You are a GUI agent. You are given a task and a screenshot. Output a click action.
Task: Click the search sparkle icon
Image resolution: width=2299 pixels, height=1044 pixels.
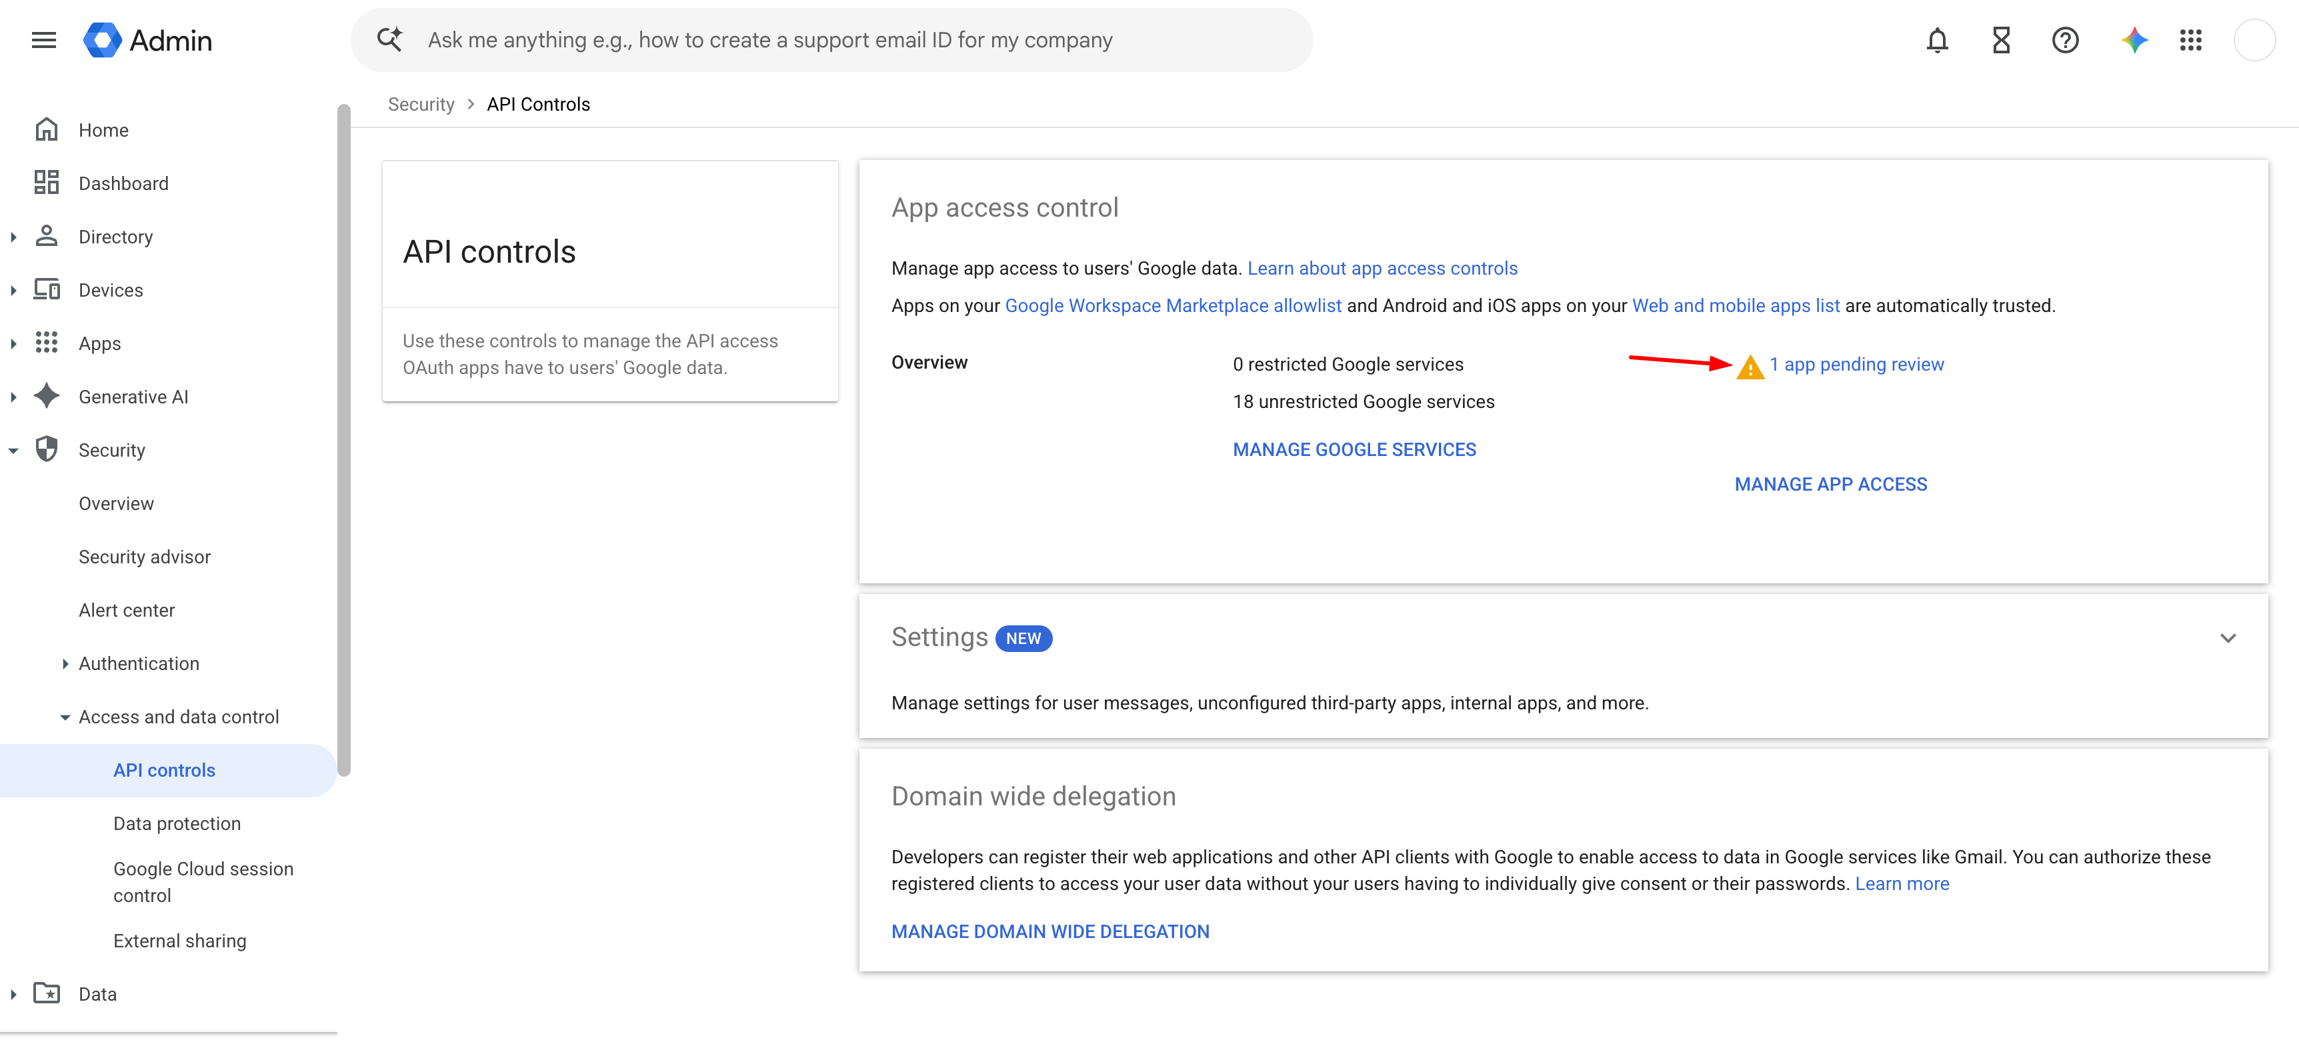coord(389,39)
